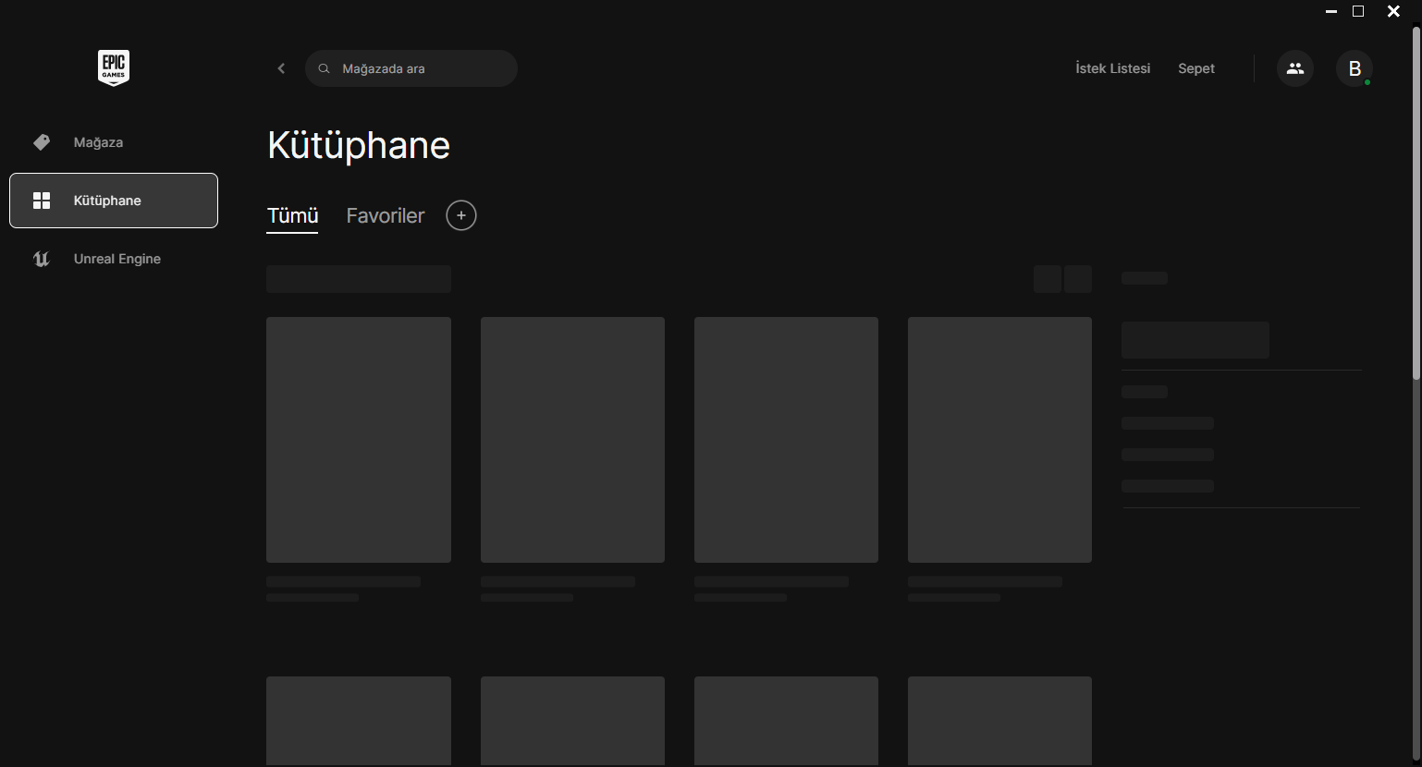Click the Kütüphane page heading
The image size is (1422, 767).
pyautogui.click(x=359, y=145)
